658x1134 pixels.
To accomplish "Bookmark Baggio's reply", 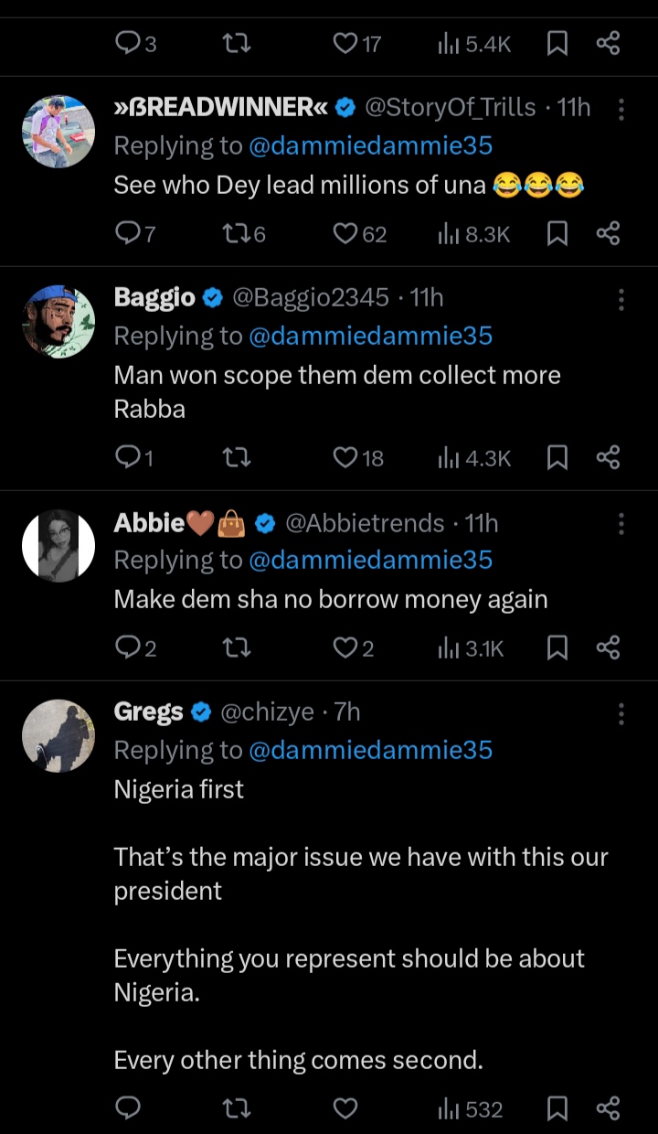I will point(557,458).
